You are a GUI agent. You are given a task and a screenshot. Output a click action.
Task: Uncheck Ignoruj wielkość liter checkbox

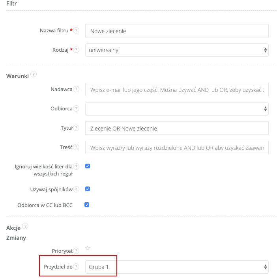[88, 166]
